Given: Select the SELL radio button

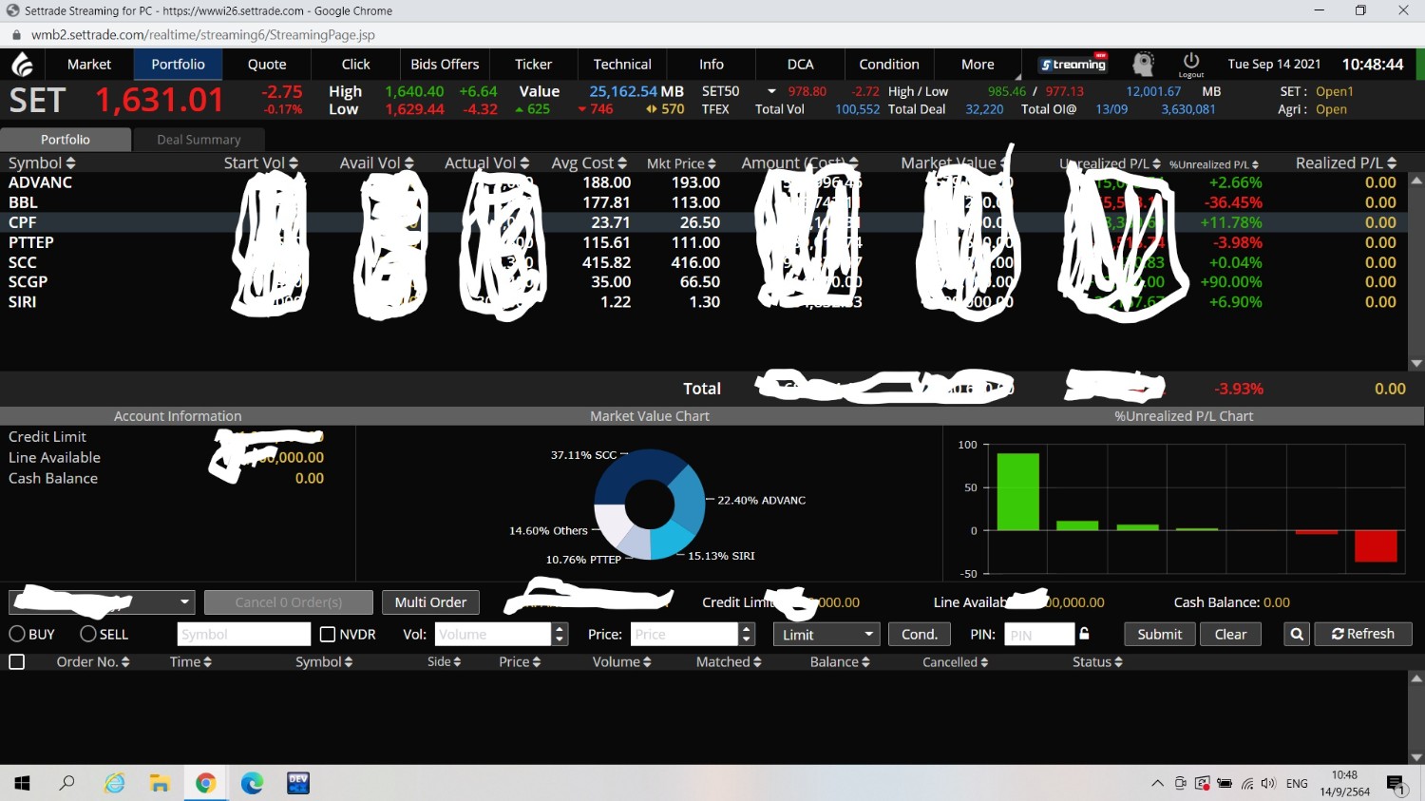Looking at the screenshot, I should [x=88, y=634].
